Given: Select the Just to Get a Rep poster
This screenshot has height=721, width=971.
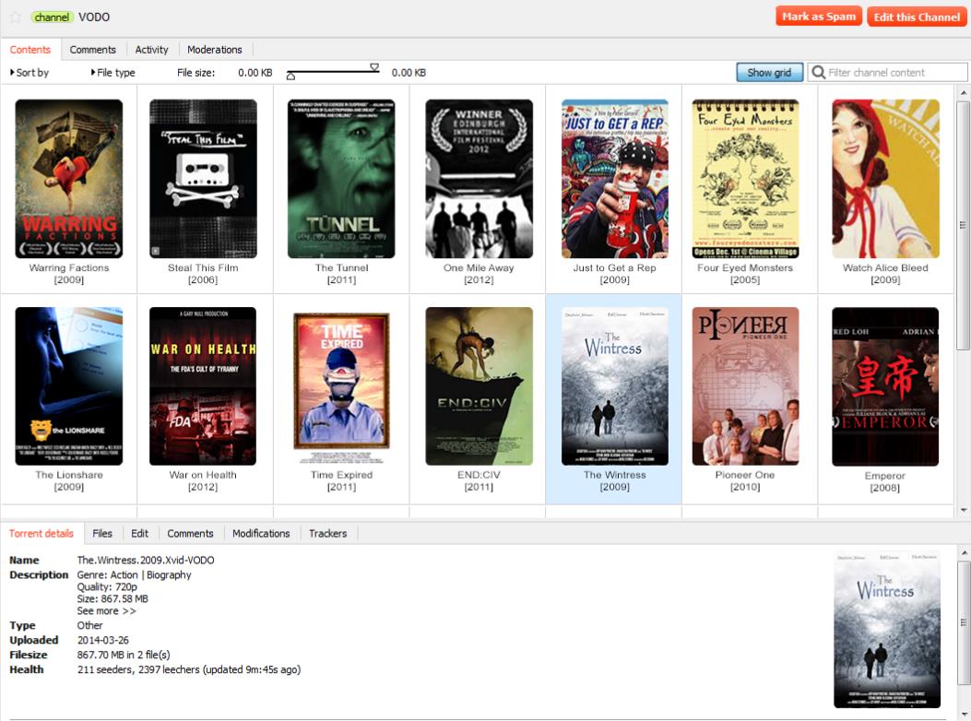Looking at the screenshot, I should click(615, 178).
